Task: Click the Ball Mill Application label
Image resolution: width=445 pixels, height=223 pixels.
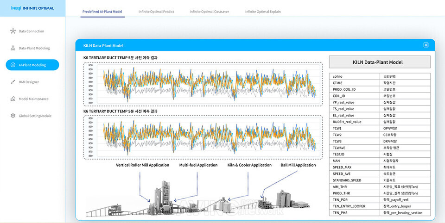Action: pos(298,165)
